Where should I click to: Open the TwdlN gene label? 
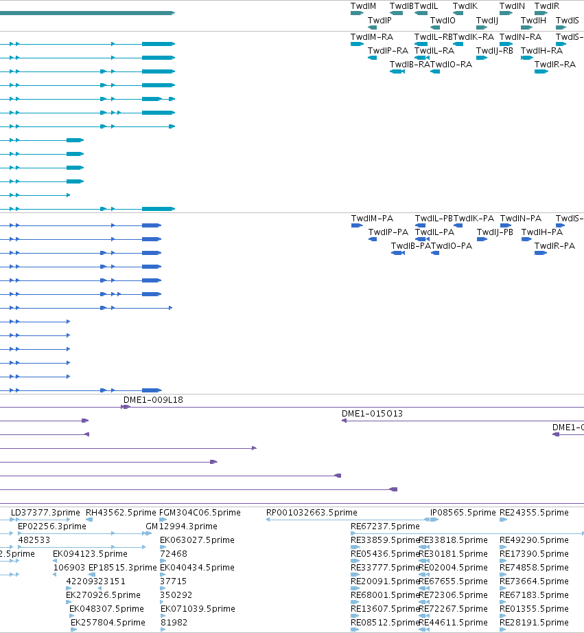512,6
